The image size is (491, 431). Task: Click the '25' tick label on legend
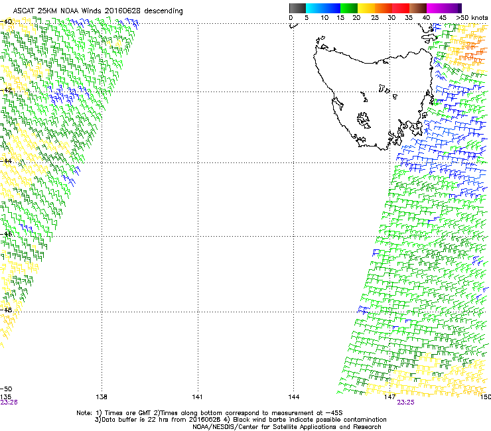click(375, 18)
